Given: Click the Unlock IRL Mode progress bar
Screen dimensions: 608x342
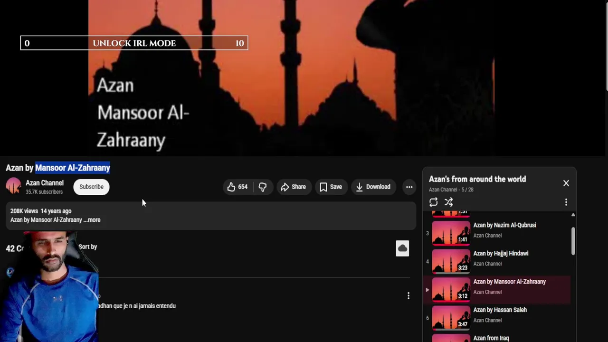Looking at the screenshot, I should tap(134, 43).
